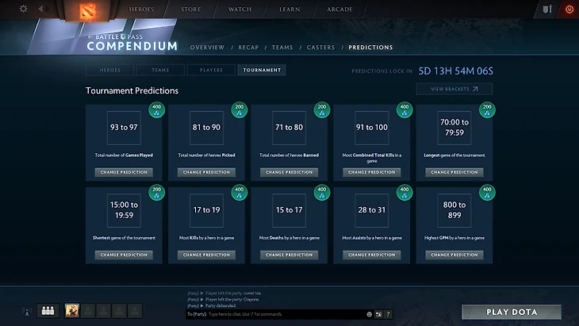Click the voice broadcast icon at bottom left
579x326 pixels.
click(27, 312)
